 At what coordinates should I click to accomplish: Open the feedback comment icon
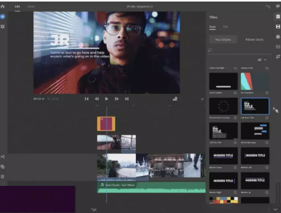click(x=278, y=7)
